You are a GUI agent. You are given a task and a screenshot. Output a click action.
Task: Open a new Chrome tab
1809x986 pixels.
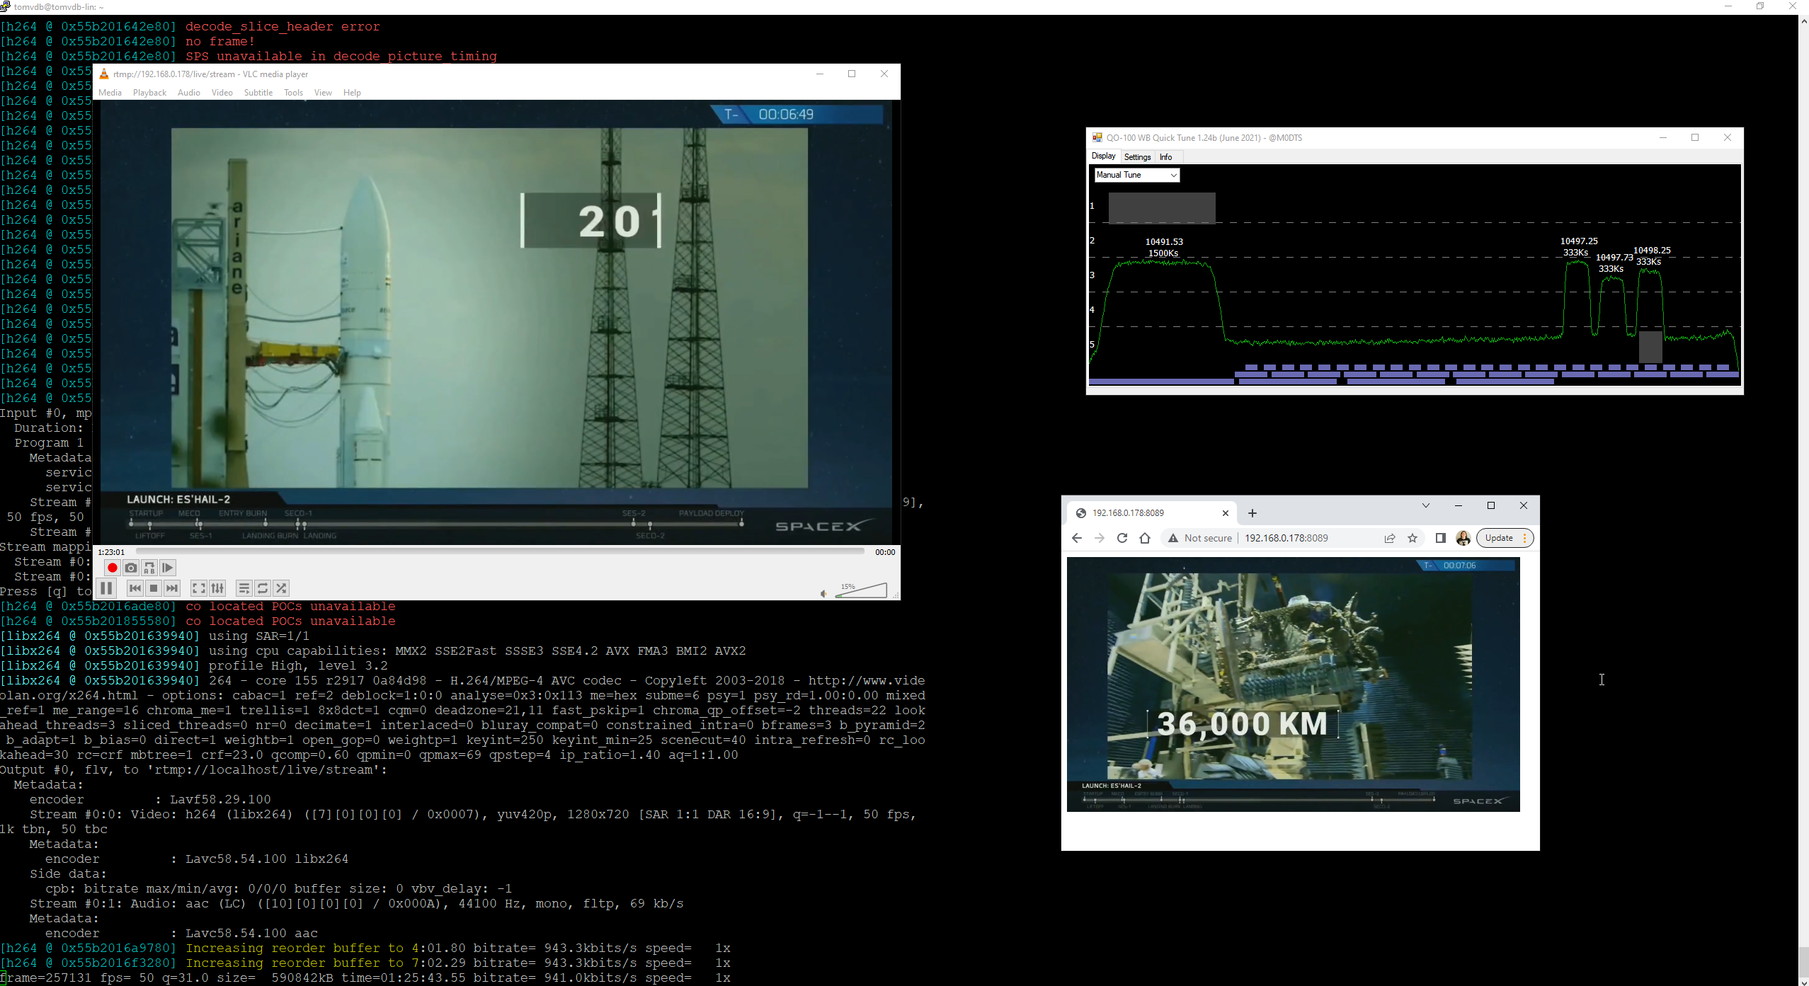[1252, 513]
